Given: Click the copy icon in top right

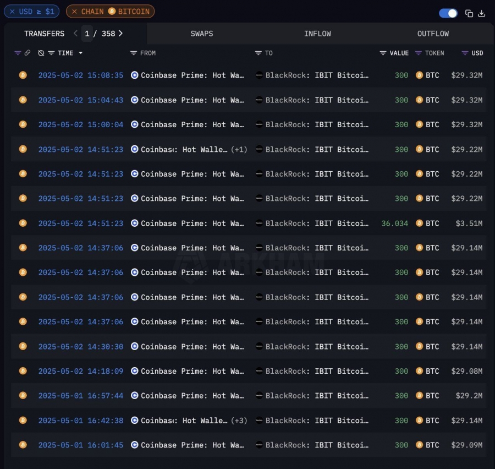Looking at the screenshot, I should coord(469,13).
